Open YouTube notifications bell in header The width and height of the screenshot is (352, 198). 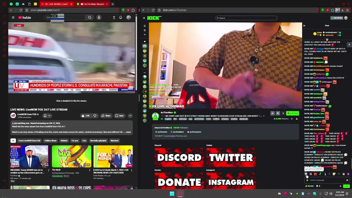click(120, 18)
